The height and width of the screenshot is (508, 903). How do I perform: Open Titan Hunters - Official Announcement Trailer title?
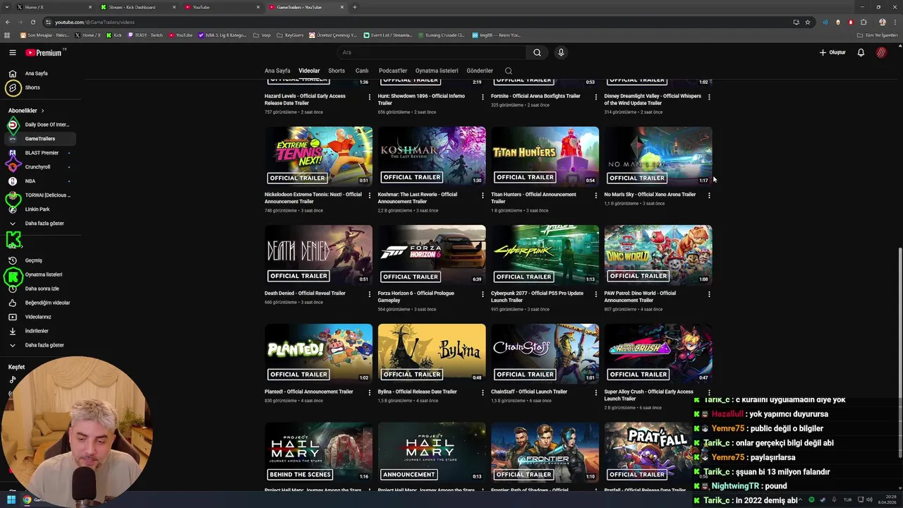click(534, 198)
